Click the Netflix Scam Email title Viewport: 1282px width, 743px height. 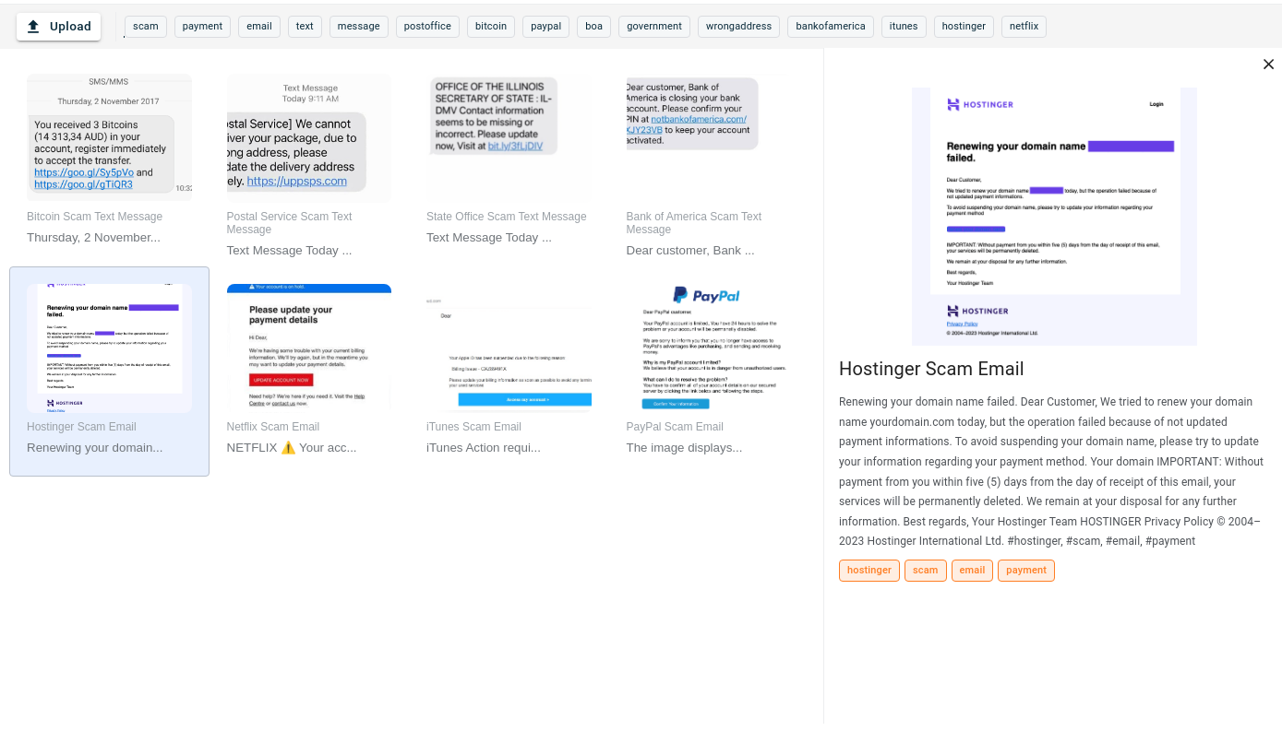tap(273, 427)
